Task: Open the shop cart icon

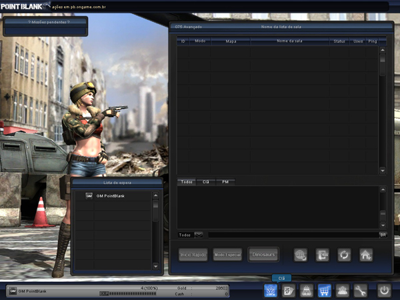Action: (325, 290)
